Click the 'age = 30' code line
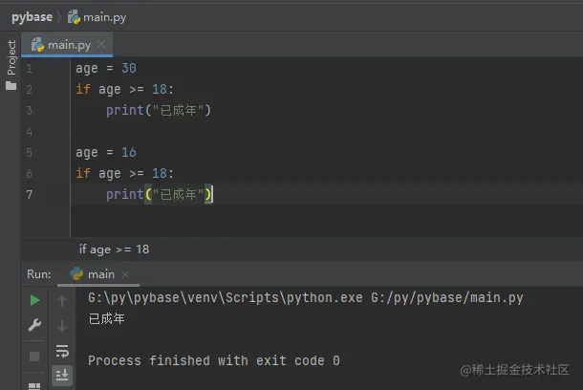This screenshot has width=583, height=390. pos(106,69)
